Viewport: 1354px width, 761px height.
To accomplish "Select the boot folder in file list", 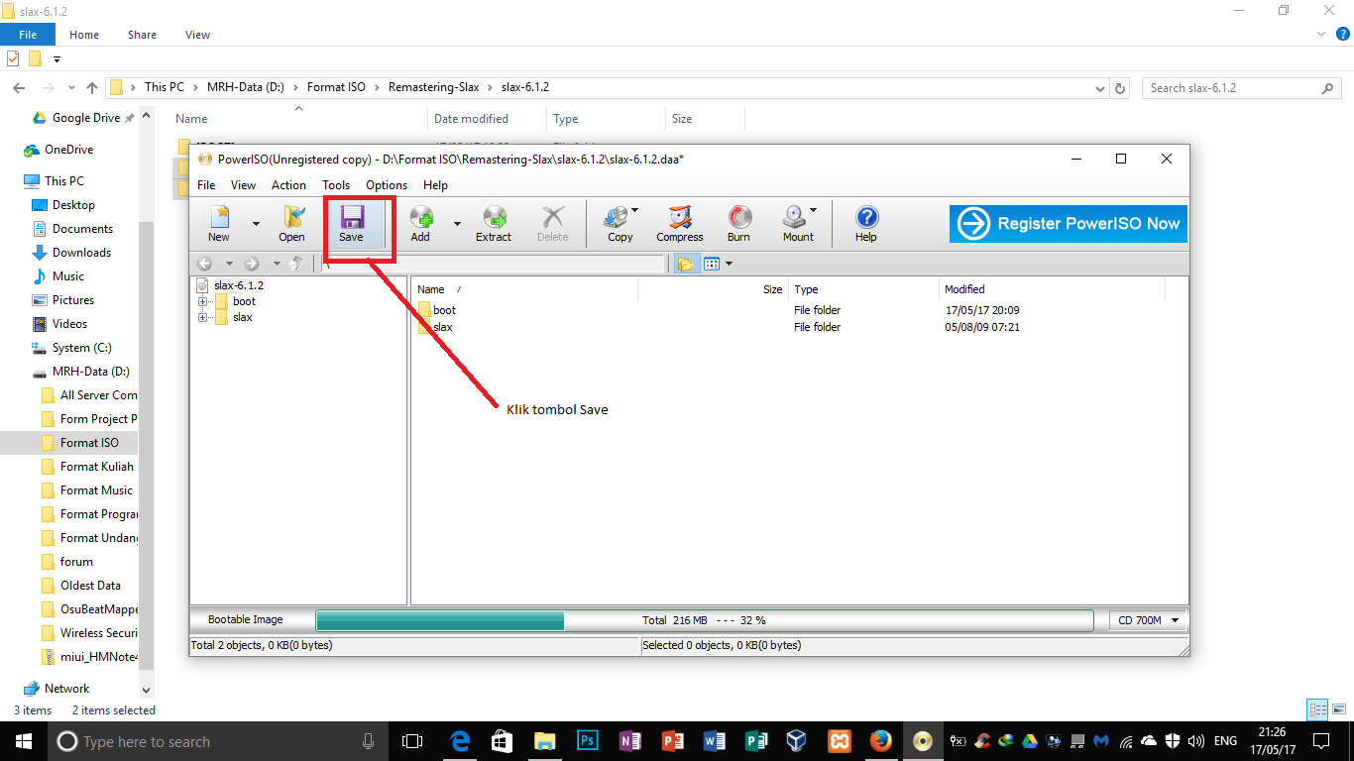I will (x=437, y=310).
